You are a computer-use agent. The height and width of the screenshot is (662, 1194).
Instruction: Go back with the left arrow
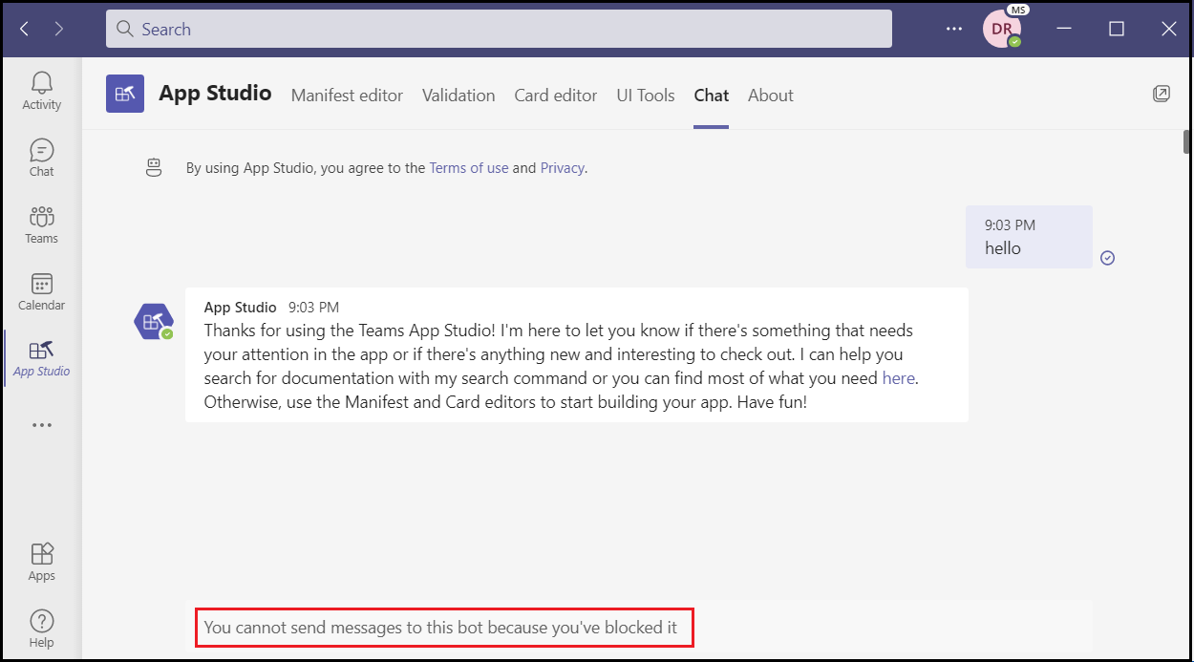24,29
